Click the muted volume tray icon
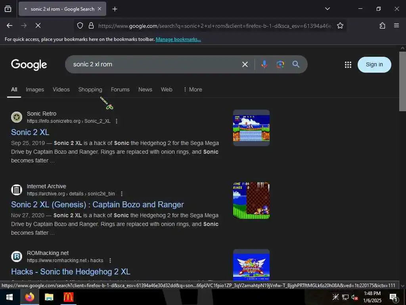Image resolution: width=406 pixels, height=305 pixels. pos(354,297)
